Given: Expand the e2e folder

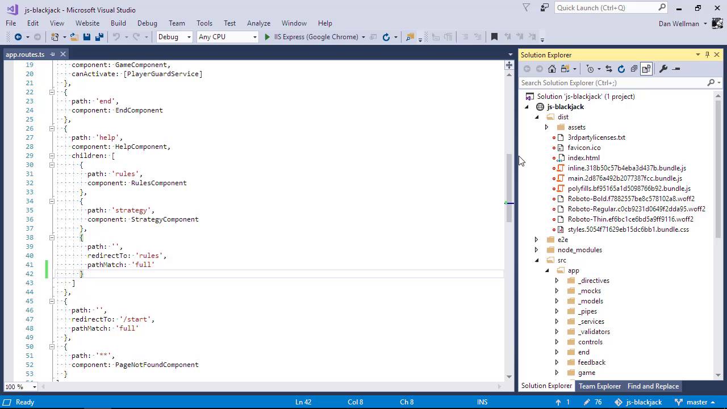Looking at the screenshot, I should pos(537,240).
